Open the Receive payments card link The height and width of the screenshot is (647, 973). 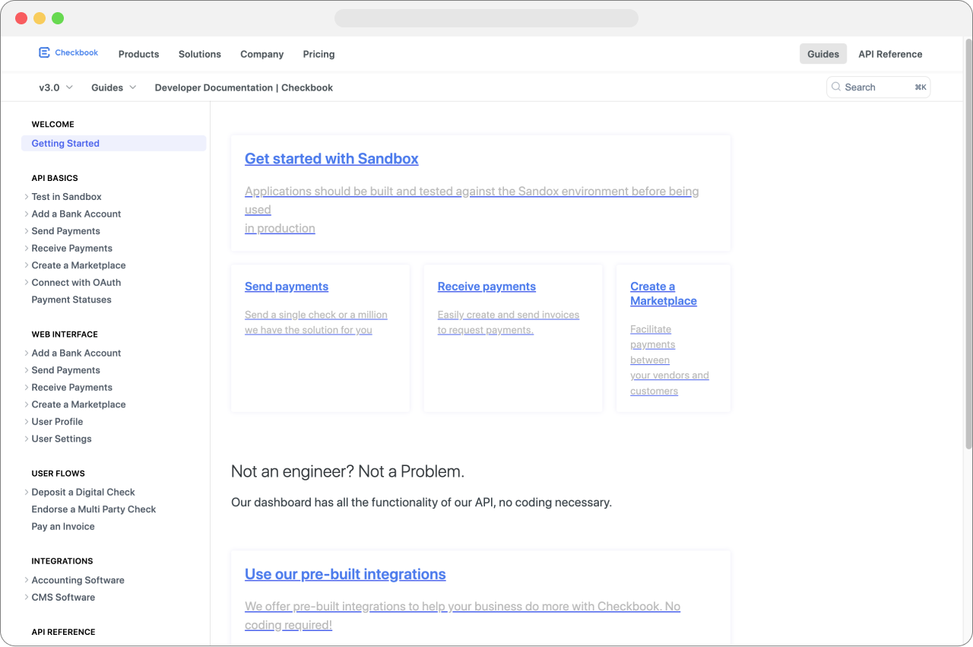486,287
